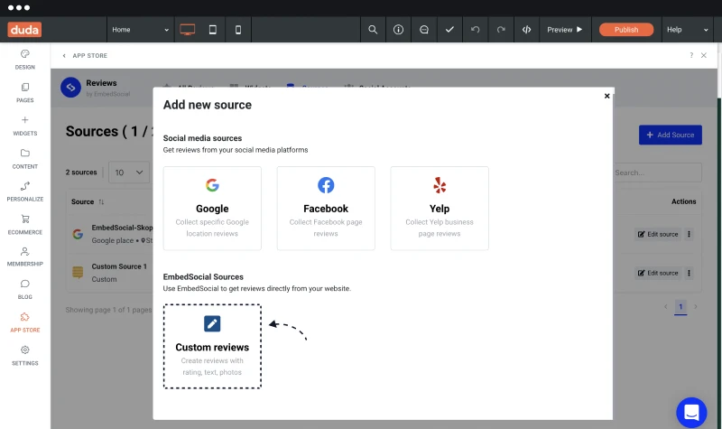Click the Publish button
The image size is (722, 429).
626,30
